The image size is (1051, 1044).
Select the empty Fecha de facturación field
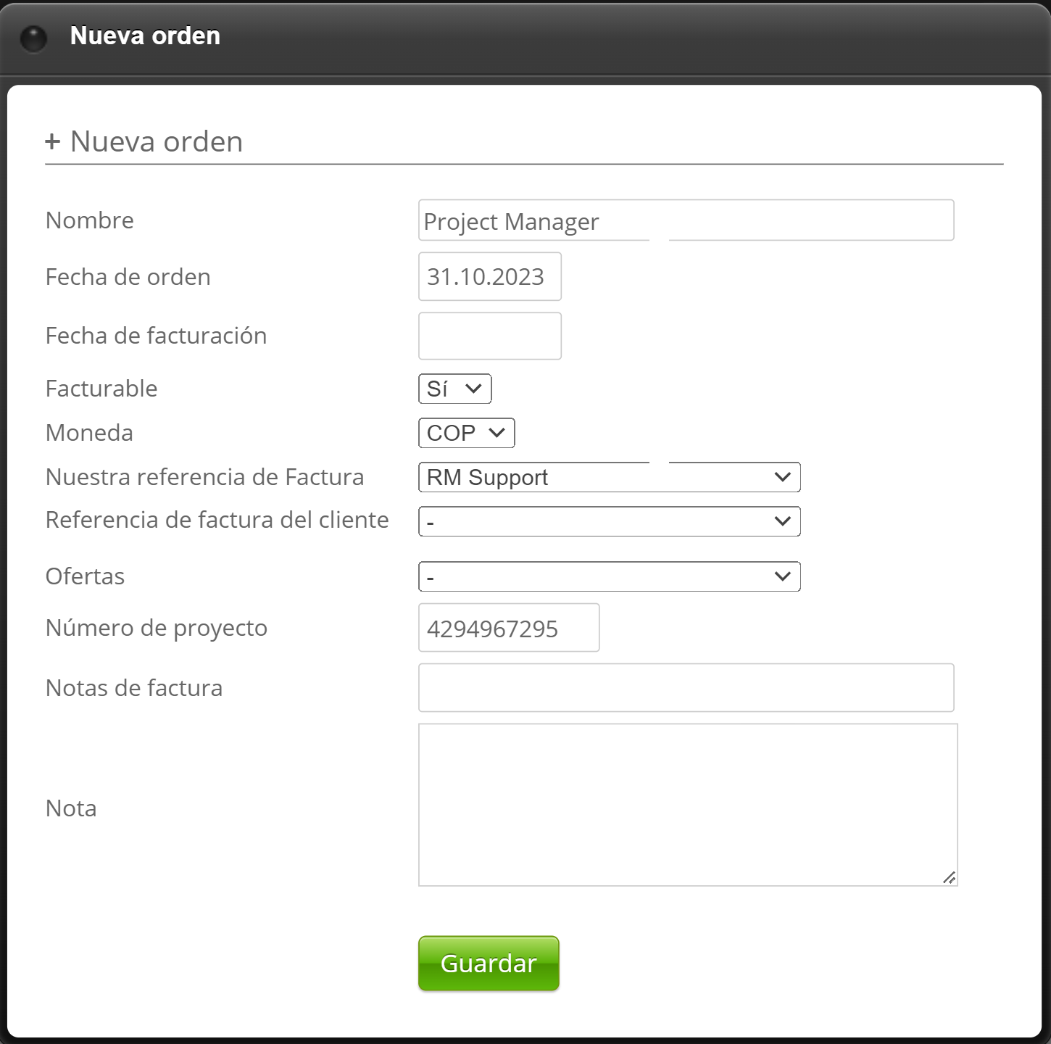click(489, 336)
